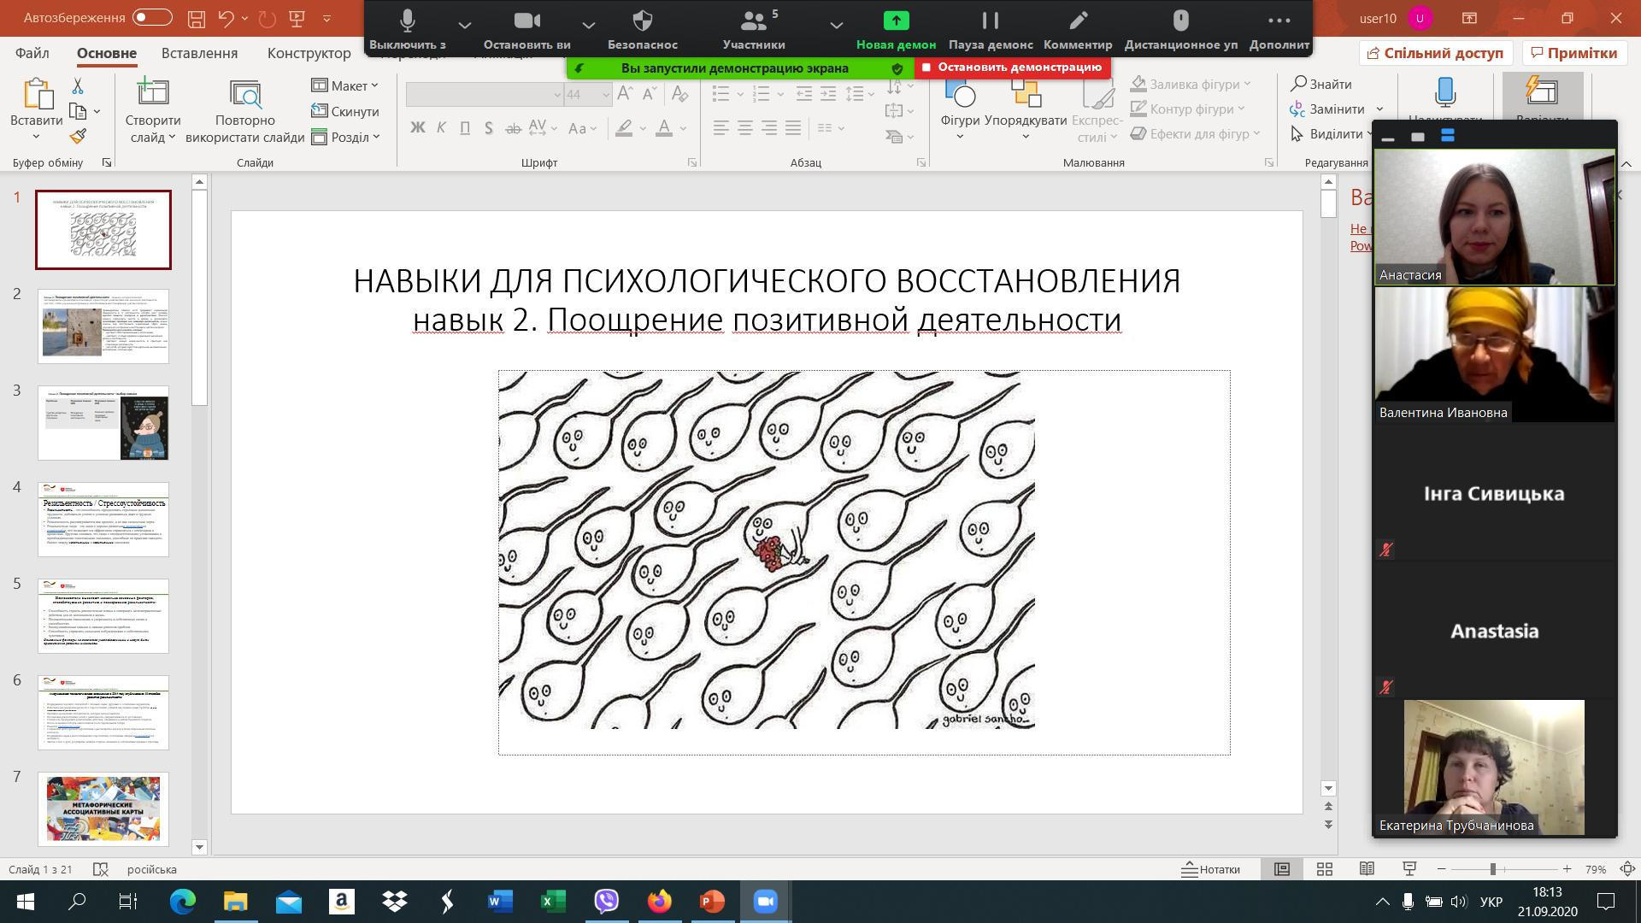Select slide 3 thumbnail
This screenshot has width=1641, height=923.
(x=103, y=423)
